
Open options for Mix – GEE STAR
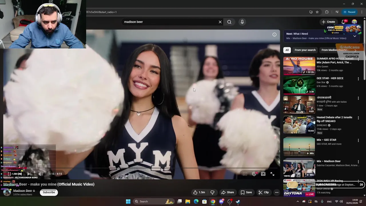[358, 140]
